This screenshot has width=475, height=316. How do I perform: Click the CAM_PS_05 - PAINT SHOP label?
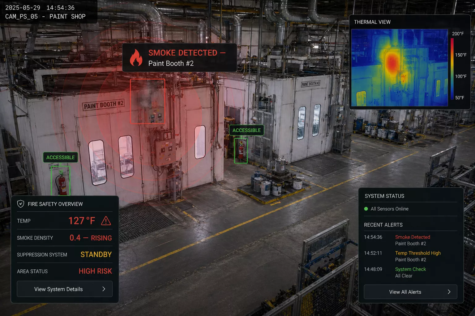tap(45, 17)
